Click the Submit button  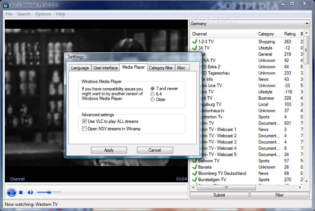click(219, 195)
